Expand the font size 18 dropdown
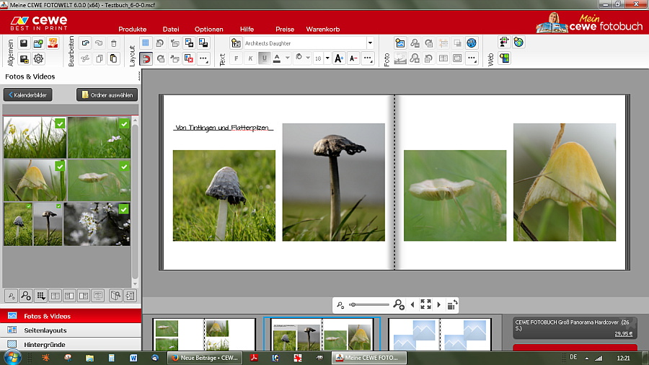The height and width of the screenshot is (365, 649). coord(327,58)
